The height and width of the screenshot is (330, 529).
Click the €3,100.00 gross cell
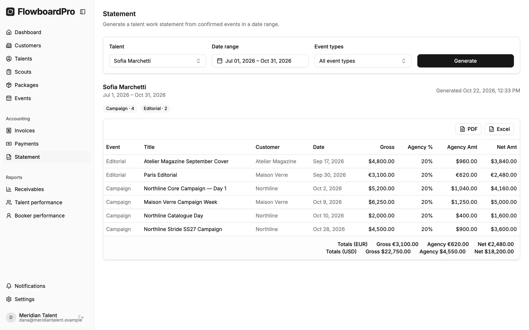coord(381,175)
